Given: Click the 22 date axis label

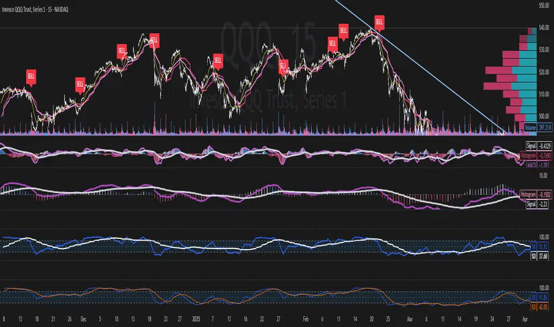Looking at the screenshot, I should (x=262, y=319).
